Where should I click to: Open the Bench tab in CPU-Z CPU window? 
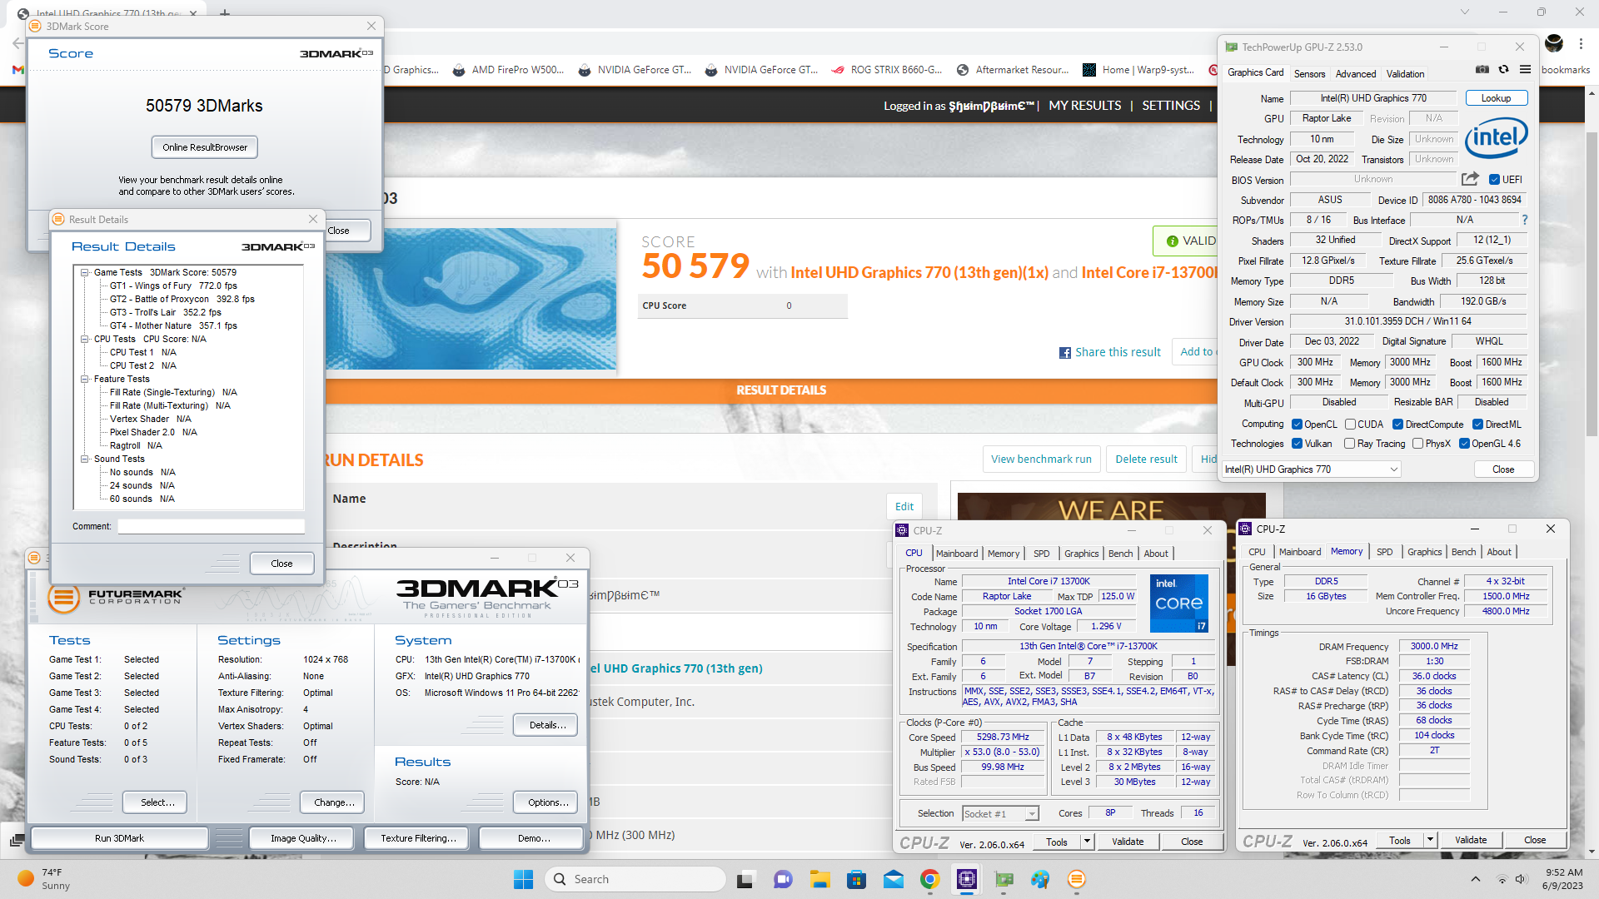(x=1120, y=554)
